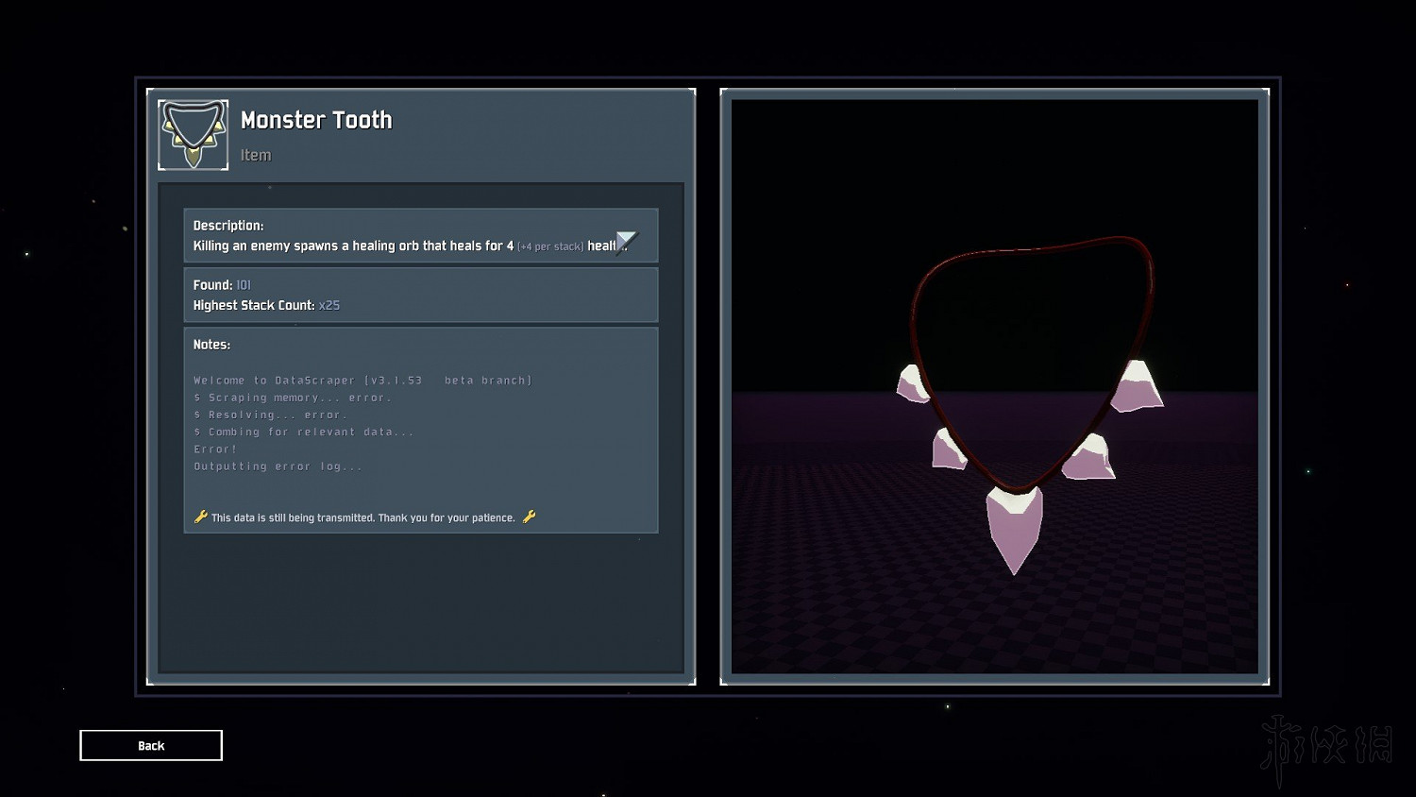Image resolution: width=1416 pixels, height=797 pixels.
Task: Click the bottom center tooth on necklace model
Action: 1014,527
